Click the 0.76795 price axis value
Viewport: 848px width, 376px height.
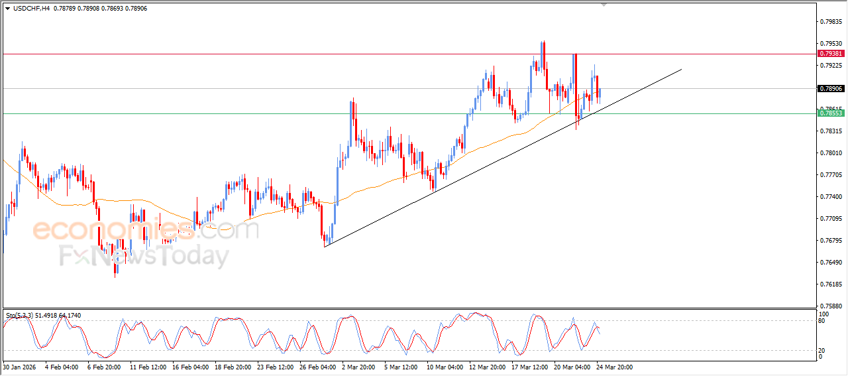[x=831, y=241]
